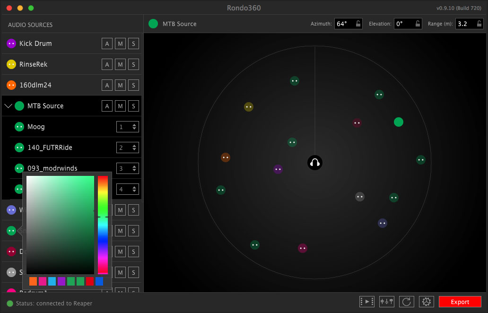Click the Moog channel number stepper
The image size is (488, 313).
pos(128,127)
